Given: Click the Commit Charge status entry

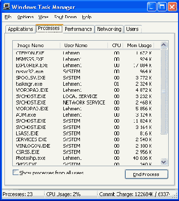Looking at the screenshot, I should pyautogui.click(x=134, y=194).
